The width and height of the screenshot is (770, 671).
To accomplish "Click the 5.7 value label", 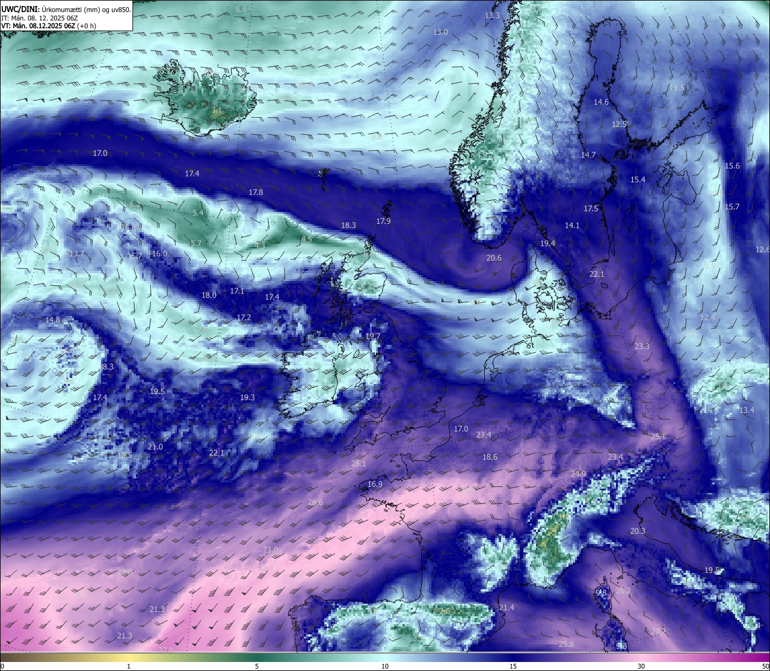I will (x=196, y=243).
